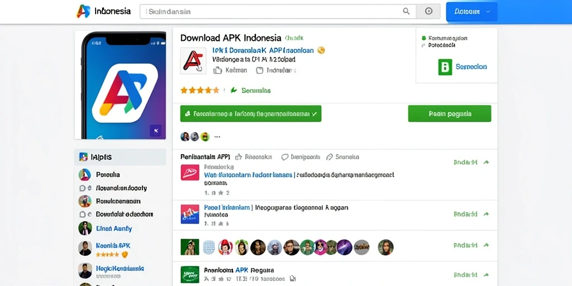Expand Bndarid arrow on APK Regalra row
Image resolution: width=572 pixels, height=286 pixels.
[486, 275]
